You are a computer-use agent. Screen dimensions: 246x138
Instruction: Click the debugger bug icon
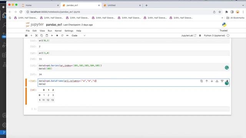tap(200, 36)
